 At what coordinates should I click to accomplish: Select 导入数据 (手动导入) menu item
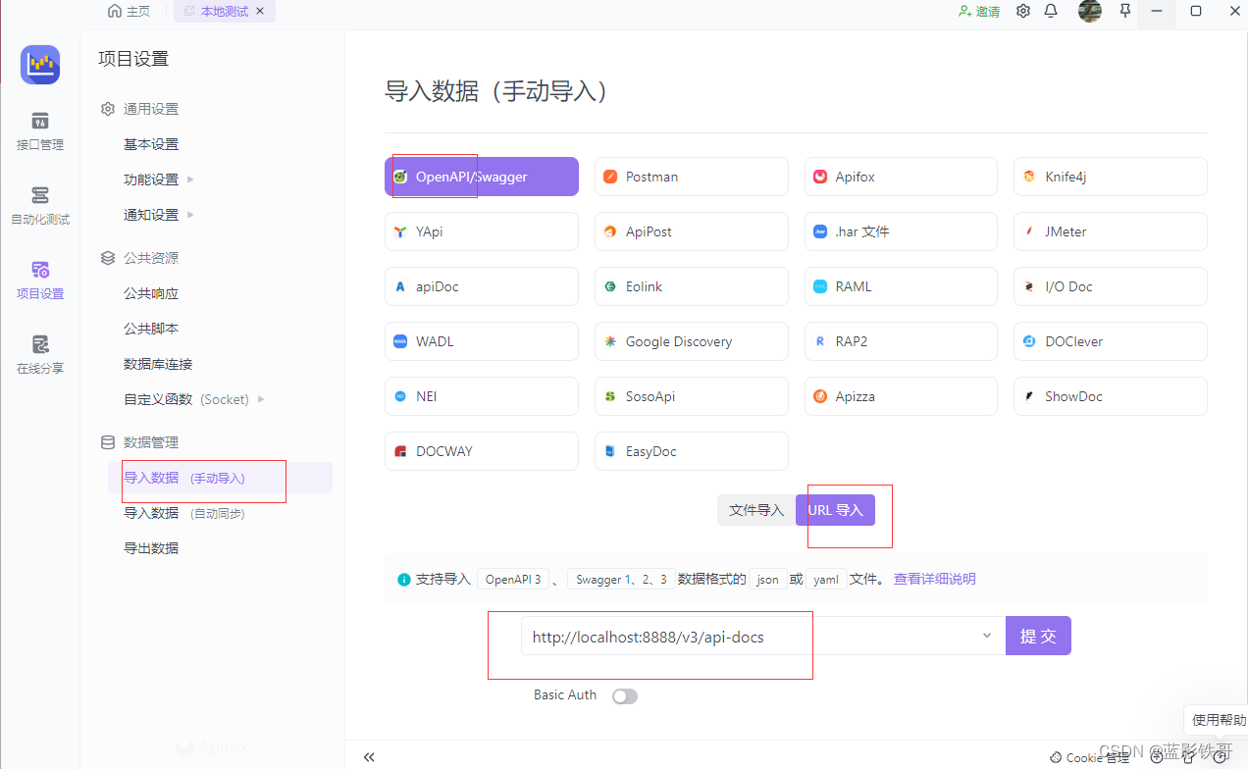[x=220, y=478]
